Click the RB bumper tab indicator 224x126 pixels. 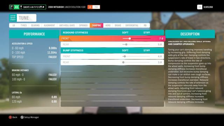pos(145,26)
